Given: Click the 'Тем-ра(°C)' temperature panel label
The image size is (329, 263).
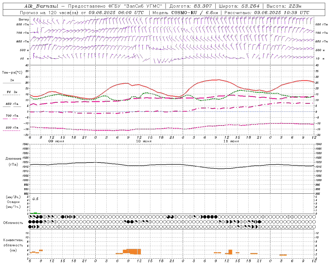Looking at the screenshot, I should [x=12, y=73].
